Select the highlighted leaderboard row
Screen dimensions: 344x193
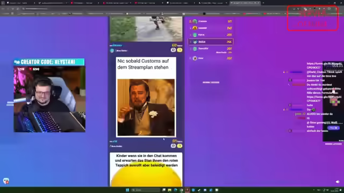[211, 42]
